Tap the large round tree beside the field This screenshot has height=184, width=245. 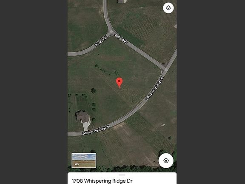[x=94, y=91]
